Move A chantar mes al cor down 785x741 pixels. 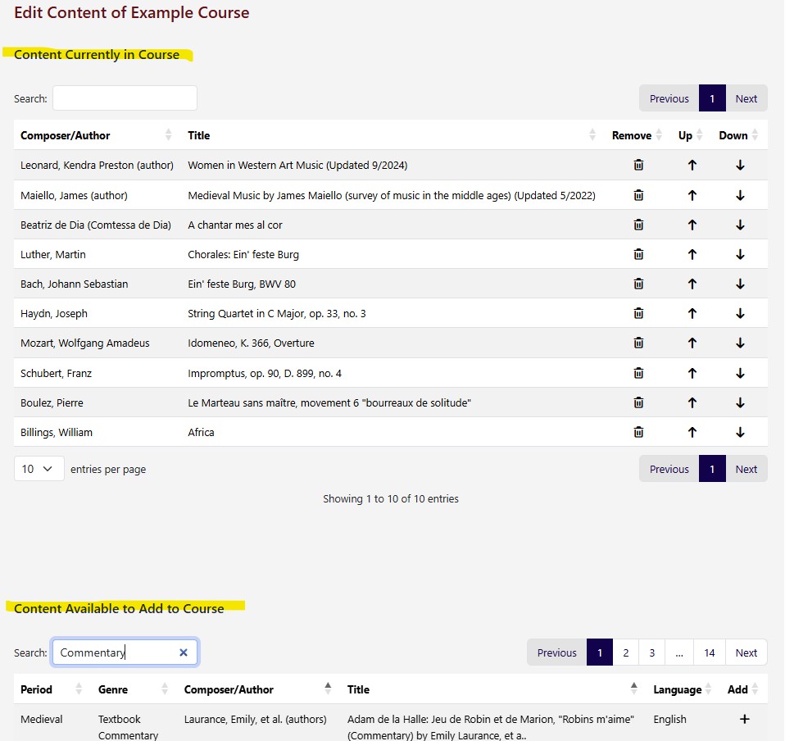pos(740,225)
